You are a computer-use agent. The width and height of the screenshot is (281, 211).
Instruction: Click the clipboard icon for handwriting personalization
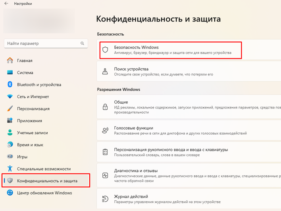click(x=105, y=152)
